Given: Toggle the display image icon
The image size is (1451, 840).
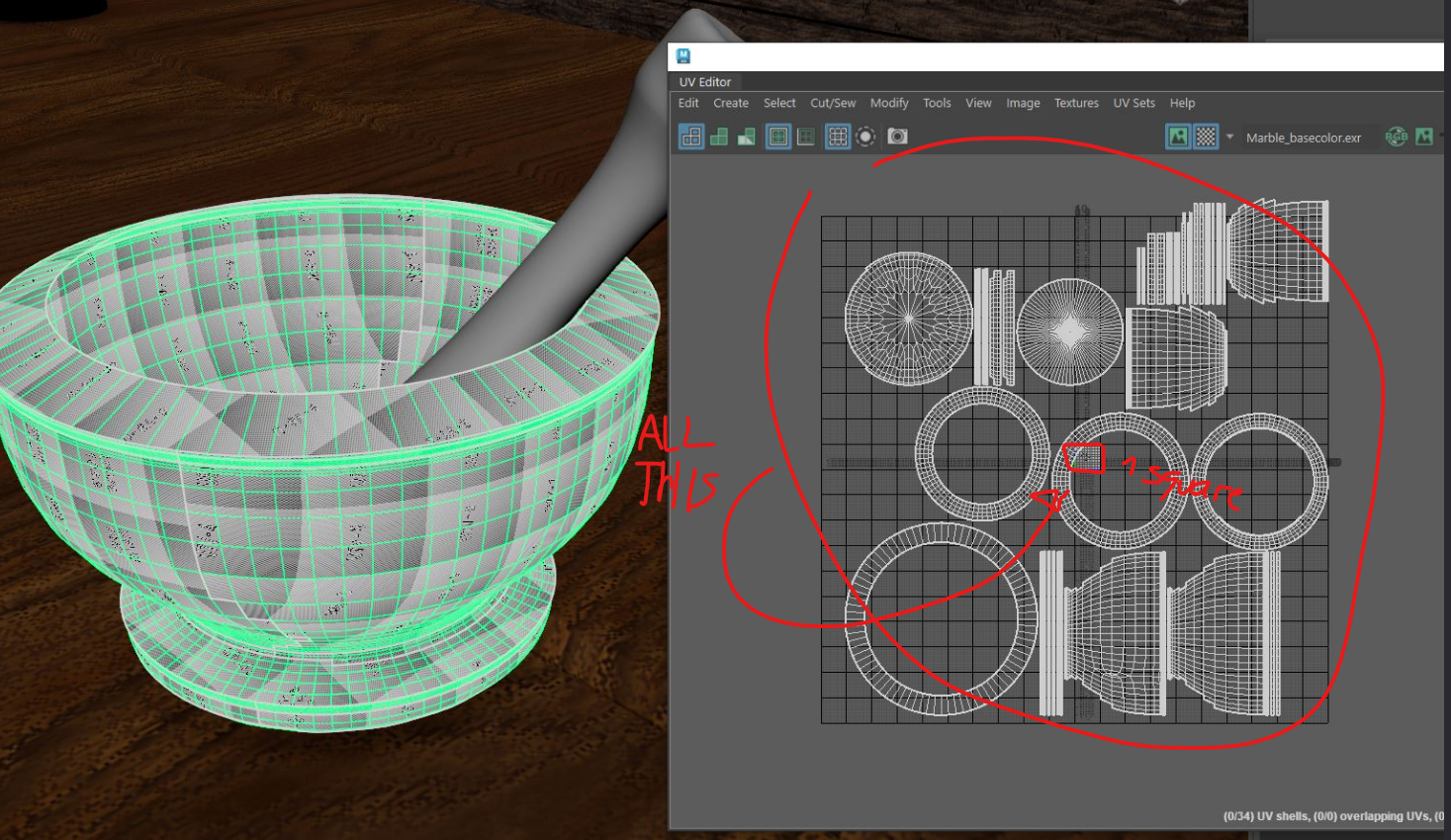Looking at the screenshot, I should [1178, 137].
